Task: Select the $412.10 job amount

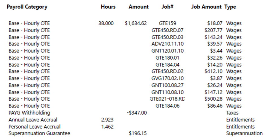Action: point(213,71)
